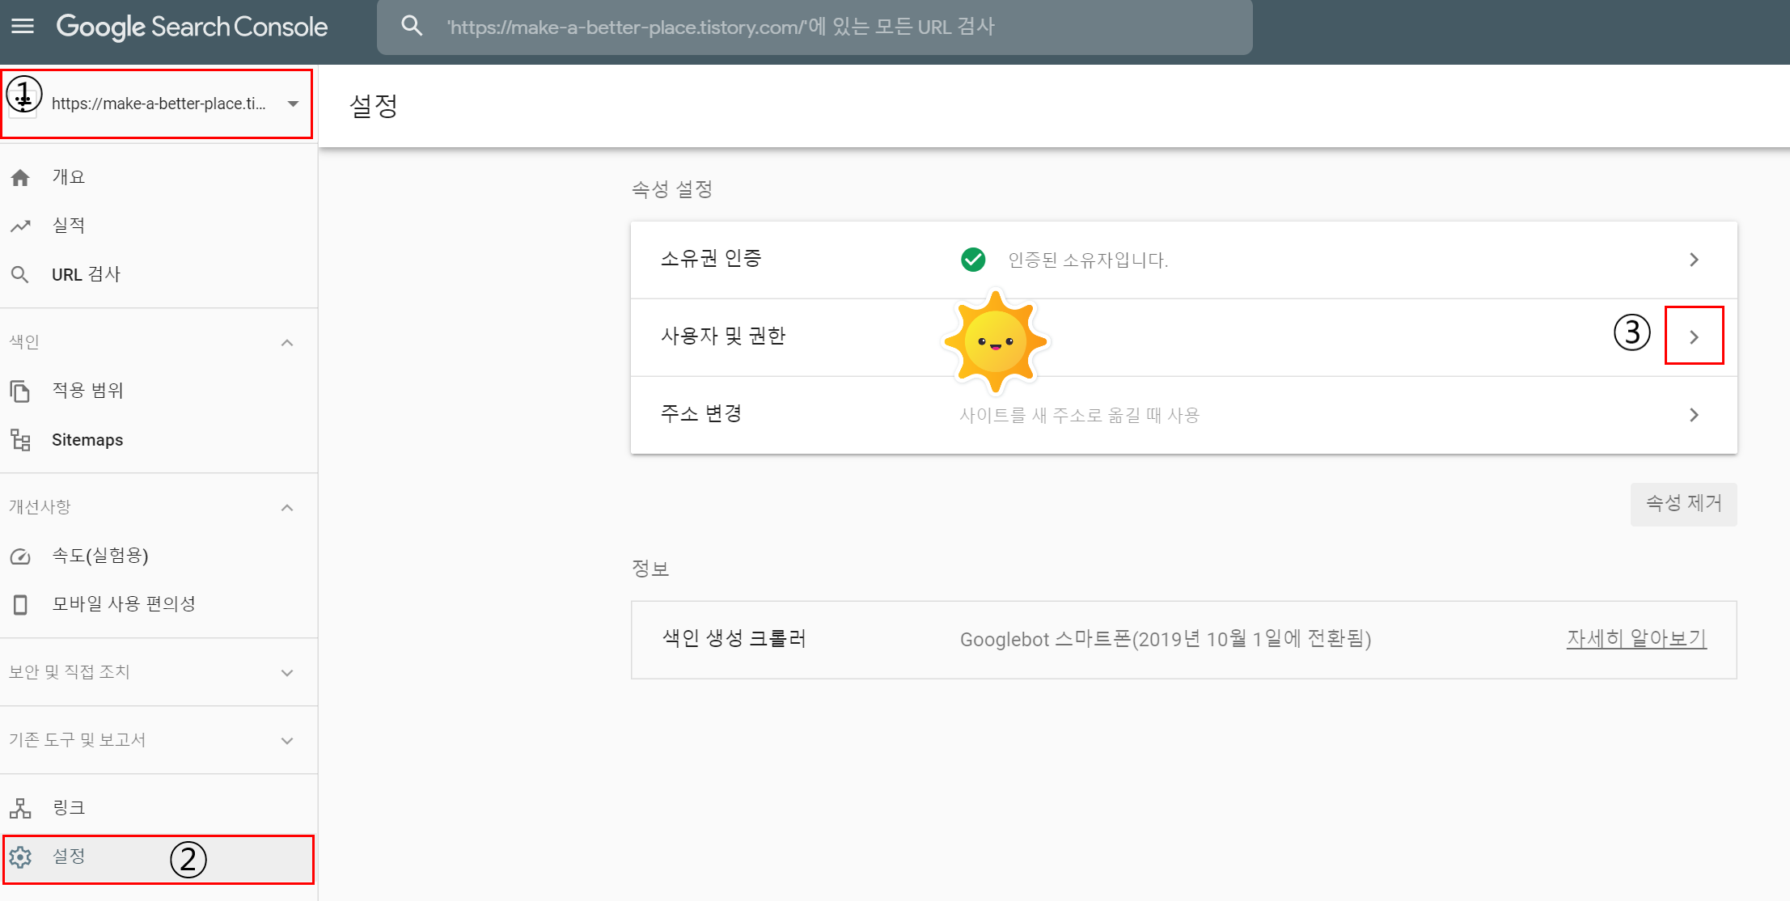Open the property selector dropdown

point(293,104)
